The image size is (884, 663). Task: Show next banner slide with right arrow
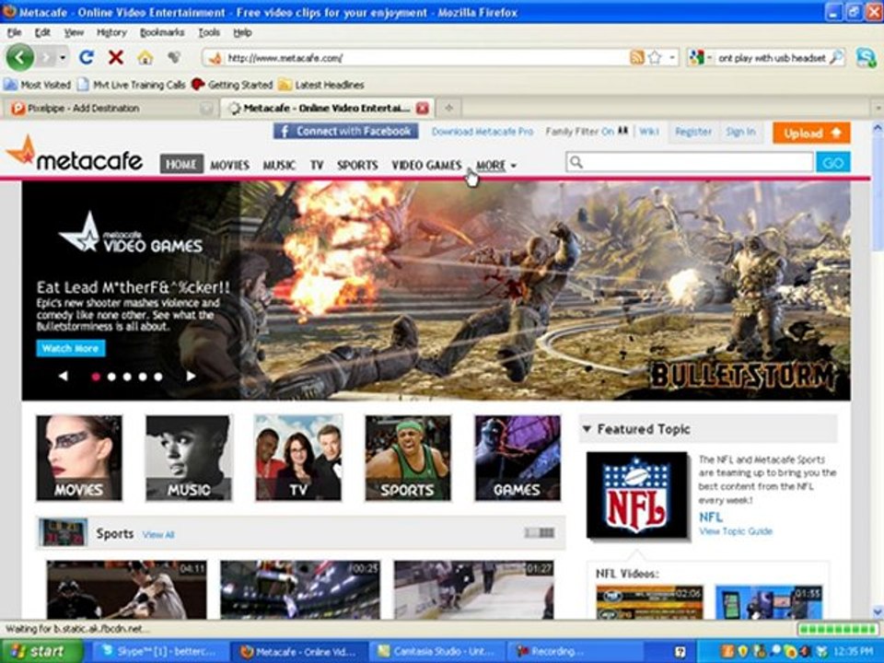(x=192, y=376)
